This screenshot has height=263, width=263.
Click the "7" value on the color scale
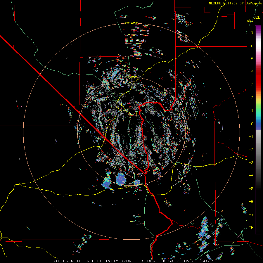coord(252,33)
